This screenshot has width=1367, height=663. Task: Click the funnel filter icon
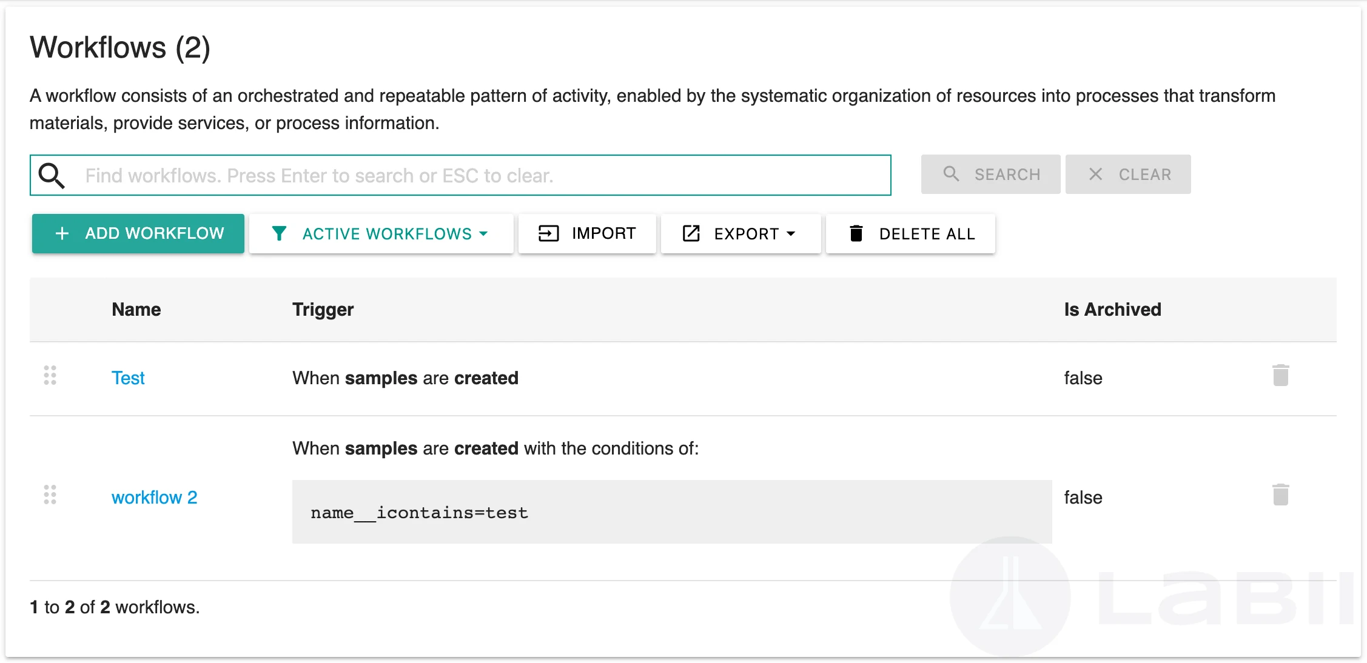coord(279,233)
